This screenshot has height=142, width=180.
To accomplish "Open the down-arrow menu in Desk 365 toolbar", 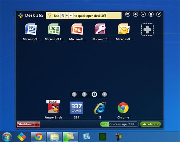I will pyautogui.click(x=143, y=14).
